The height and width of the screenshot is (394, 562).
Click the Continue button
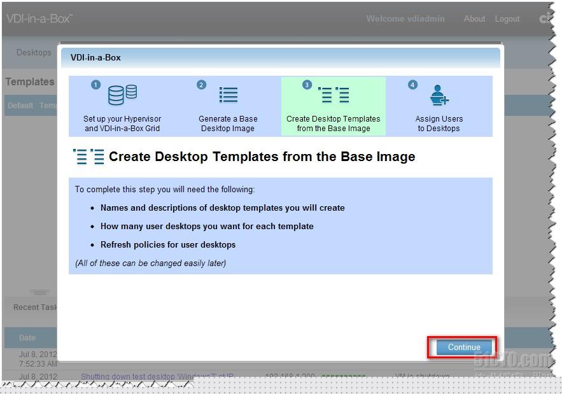click(x=464, y=347)
